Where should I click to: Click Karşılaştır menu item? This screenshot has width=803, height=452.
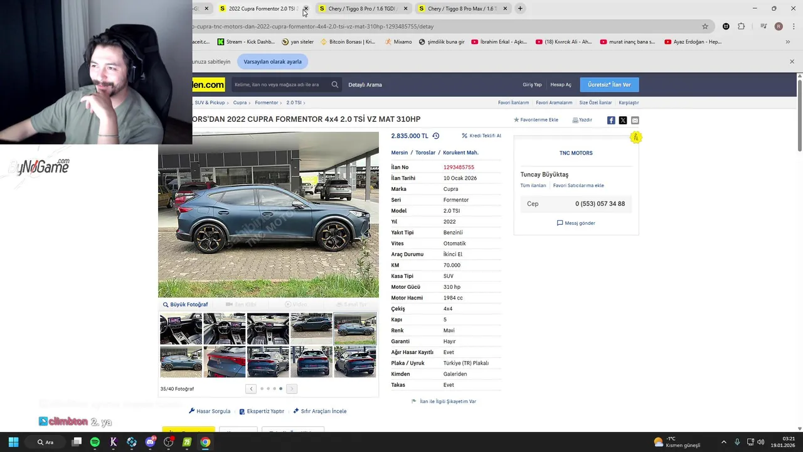[x=629, y=102]
